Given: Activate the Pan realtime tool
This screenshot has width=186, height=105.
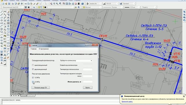Looking at the screenshot, I should point(51,4).
